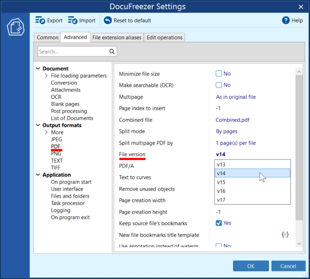Go to the Edit operations tab
The width and height of the screenshot is (310, 279).
[x=164, y=38]
